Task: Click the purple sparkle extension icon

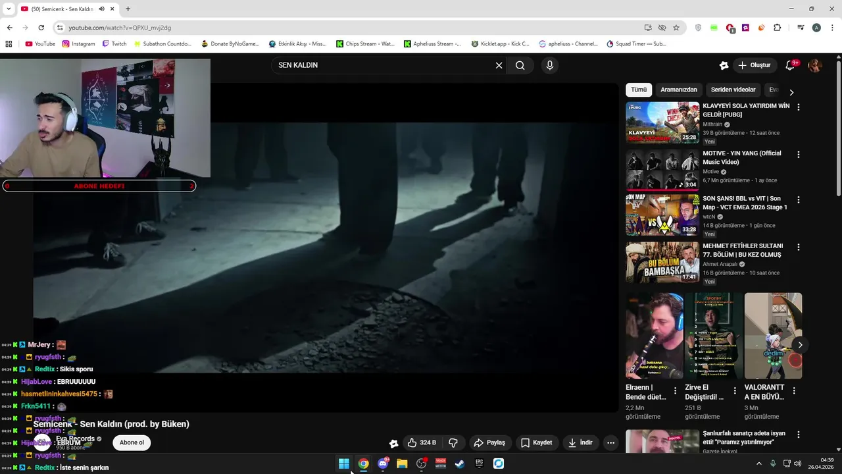Action: tap(745, 28)
